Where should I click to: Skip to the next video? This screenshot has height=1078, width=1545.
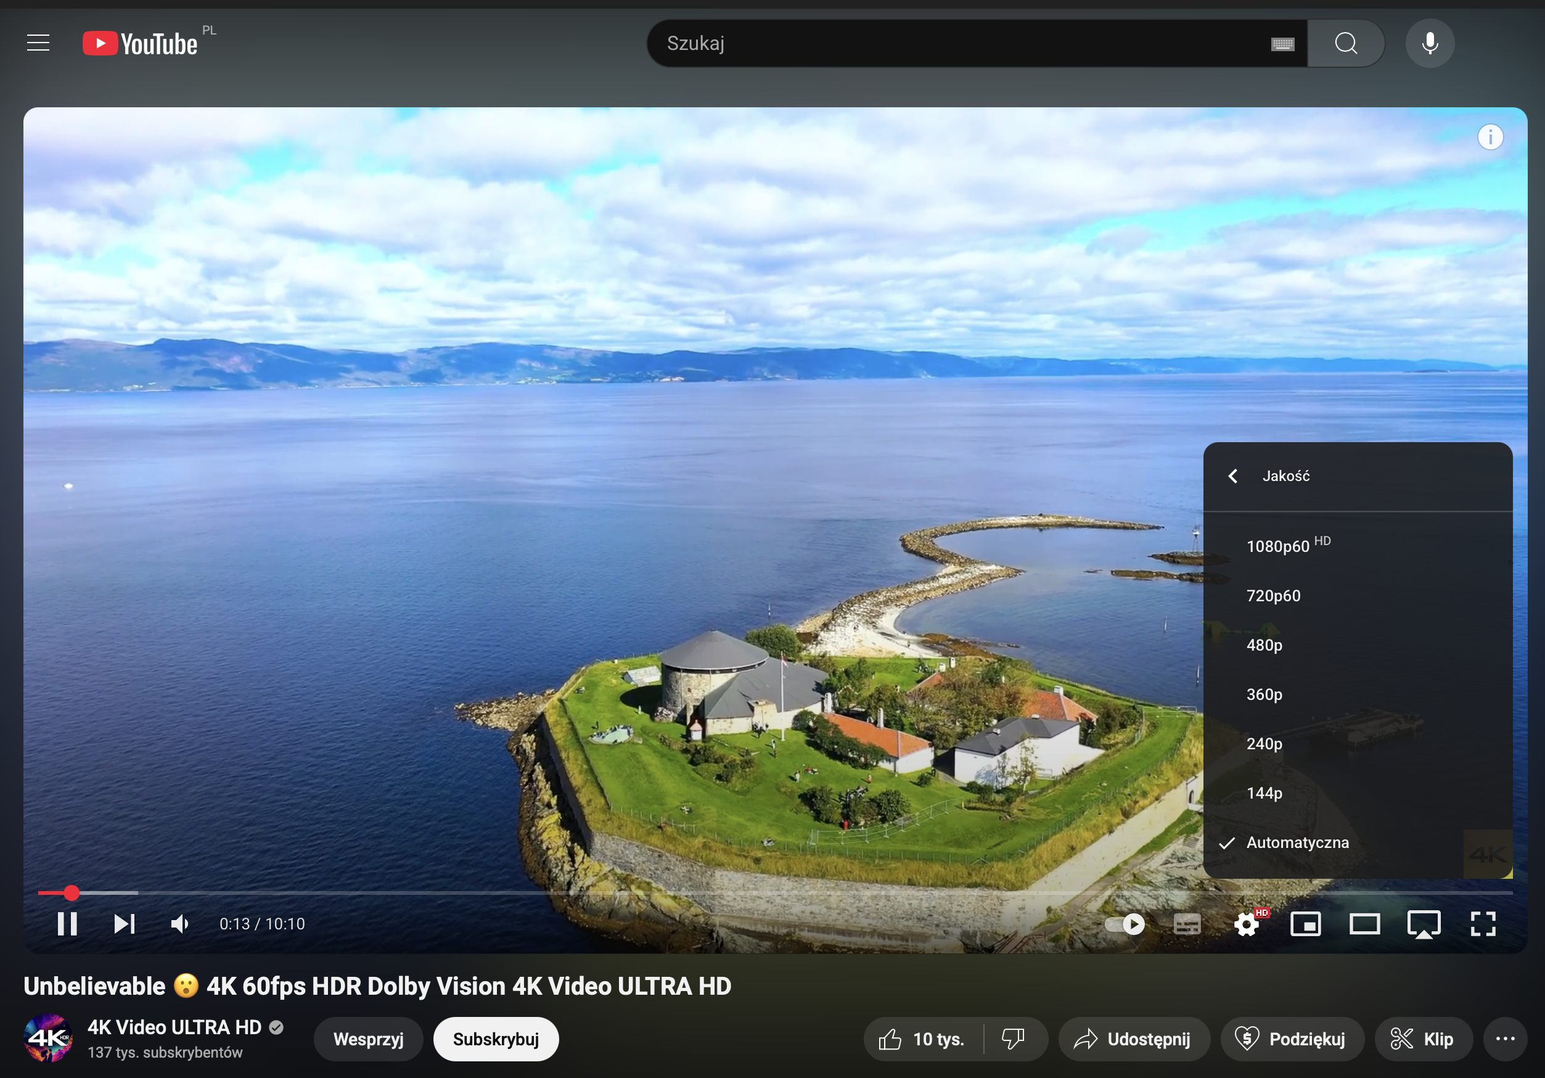point(125,923)
